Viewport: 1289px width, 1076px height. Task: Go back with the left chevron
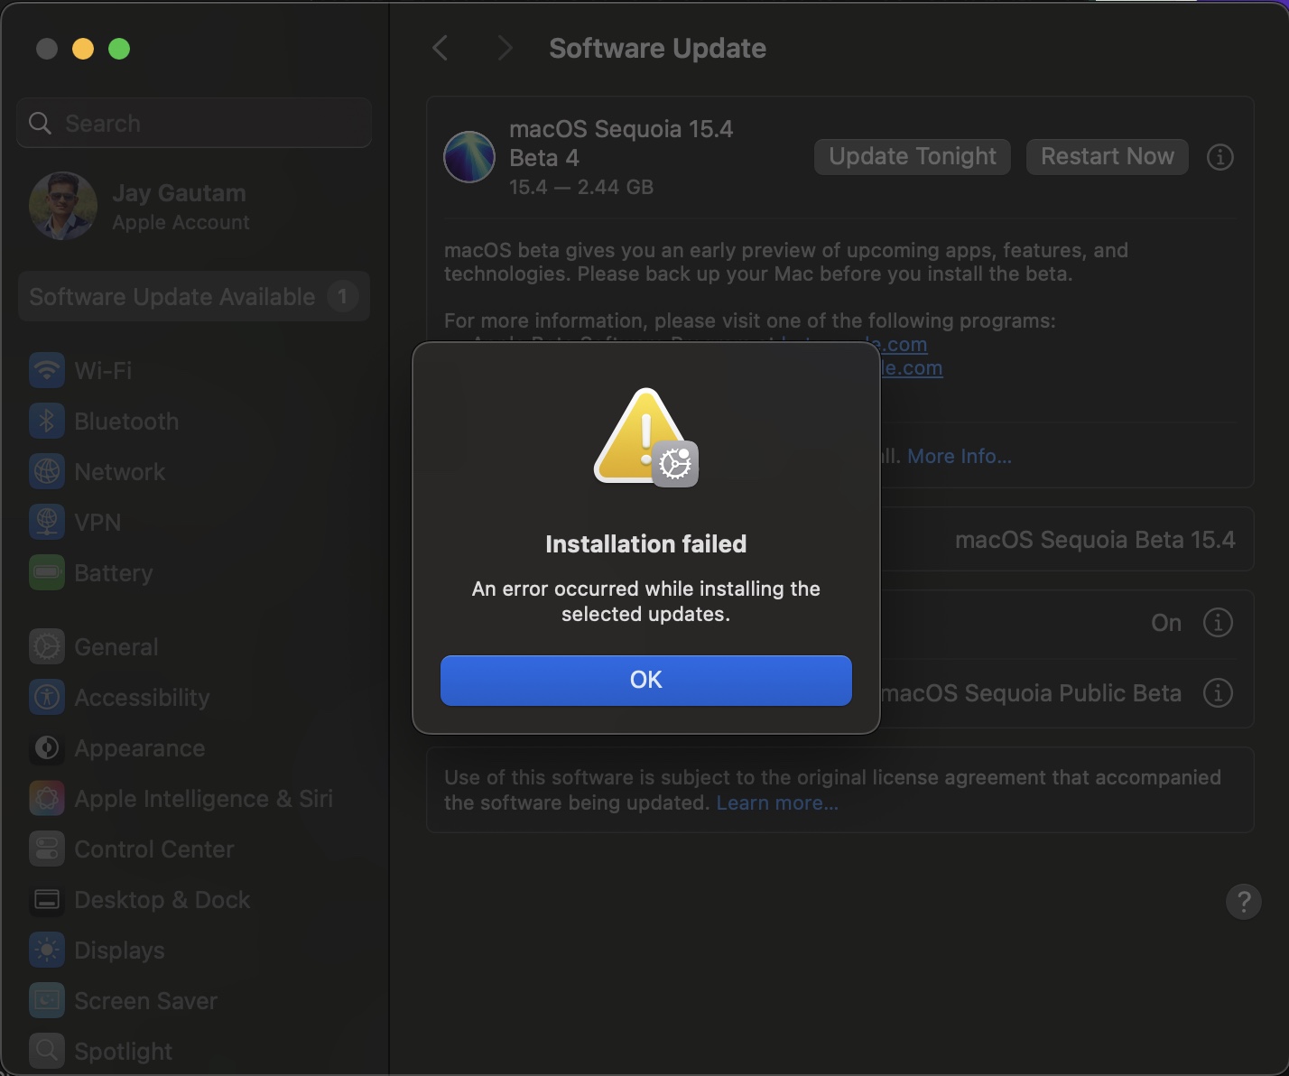coord(440,48)
